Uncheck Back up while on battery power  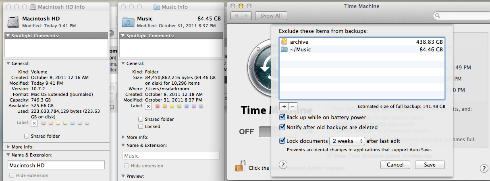pos(282,118)
